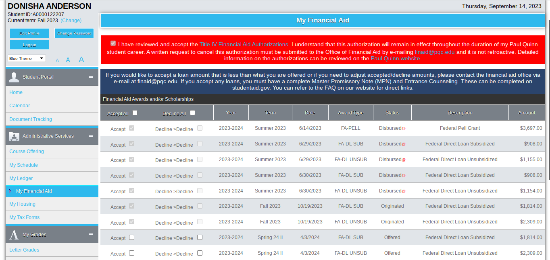This screenshot has height=260, width=550.
Task: Click the Description column header
Action: tap(460, 113)
